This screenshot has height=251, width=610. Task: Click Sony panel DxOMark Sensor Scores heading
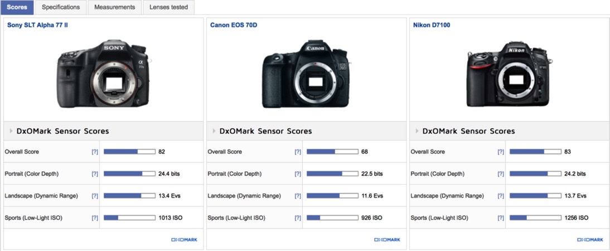coord(62,131)
